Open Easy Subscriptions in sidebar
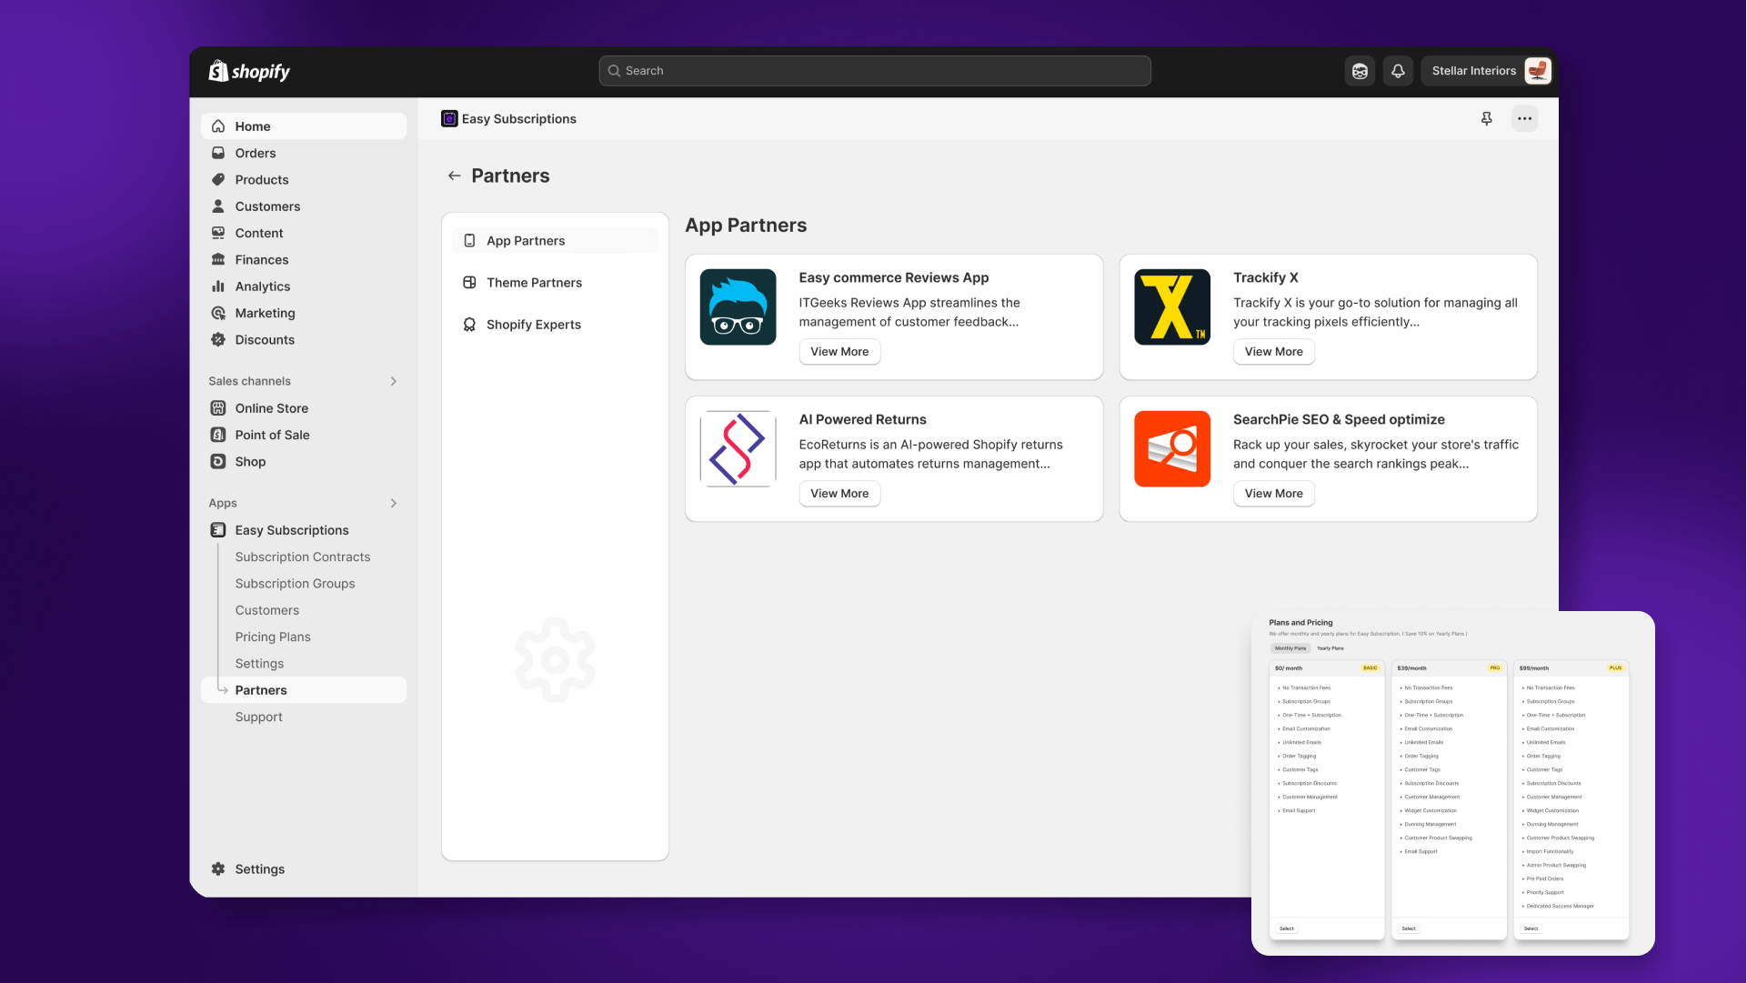This screenshot has width=1747, height=983. [x=304, y=530]
